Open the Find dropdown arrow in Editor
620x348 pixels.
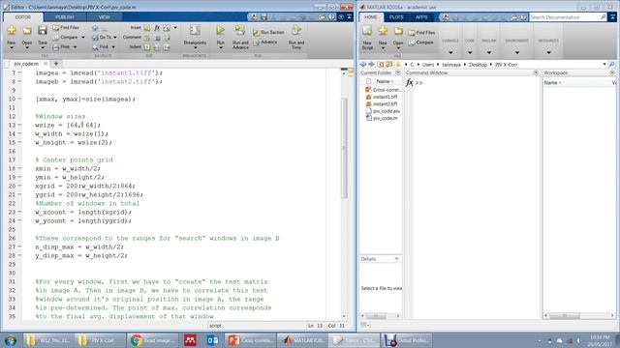pos(113,47)
